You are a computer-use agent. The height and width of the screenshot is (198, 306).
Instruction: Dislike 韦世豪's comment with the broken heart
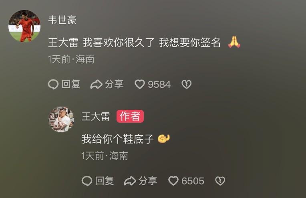(187, 84)
